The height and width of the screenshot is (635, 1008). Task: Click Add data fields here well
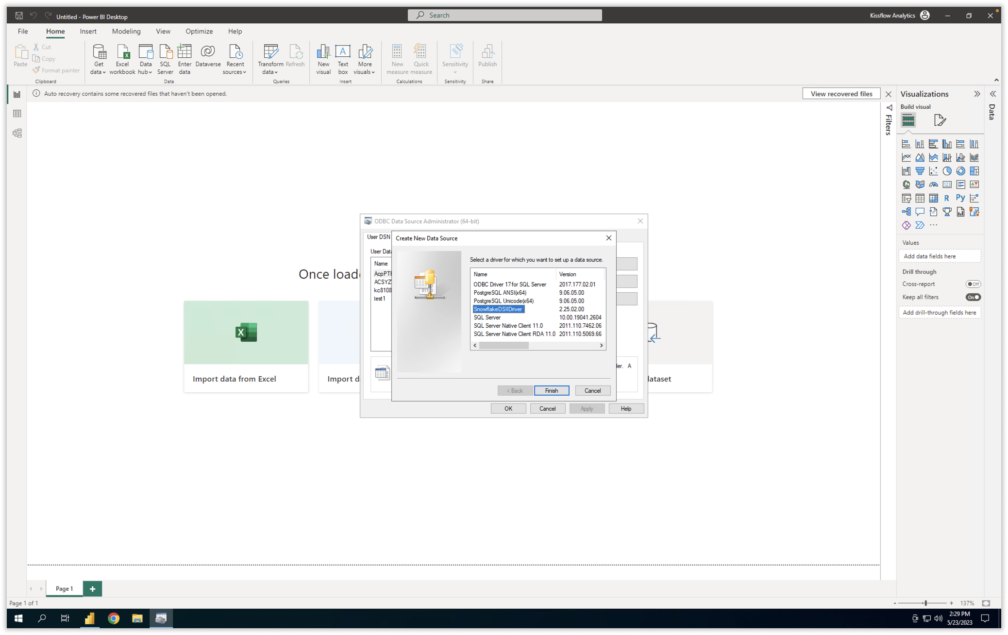pos(939,256)
